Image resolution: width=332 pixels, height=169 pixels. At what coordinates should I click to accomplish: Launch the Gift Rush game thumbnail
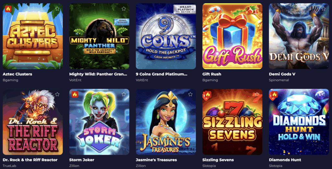click(232, 36)
